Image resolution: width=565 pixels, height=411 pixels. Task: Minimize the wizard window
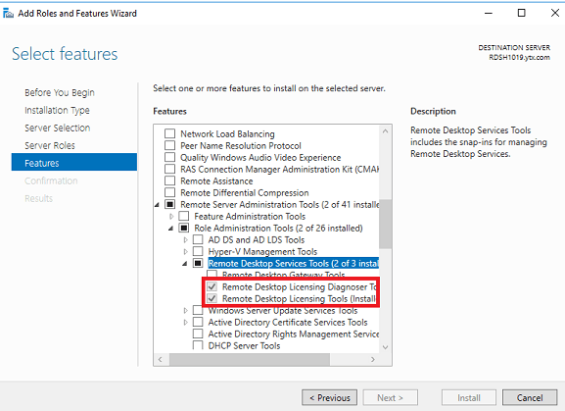pos(489,13)
